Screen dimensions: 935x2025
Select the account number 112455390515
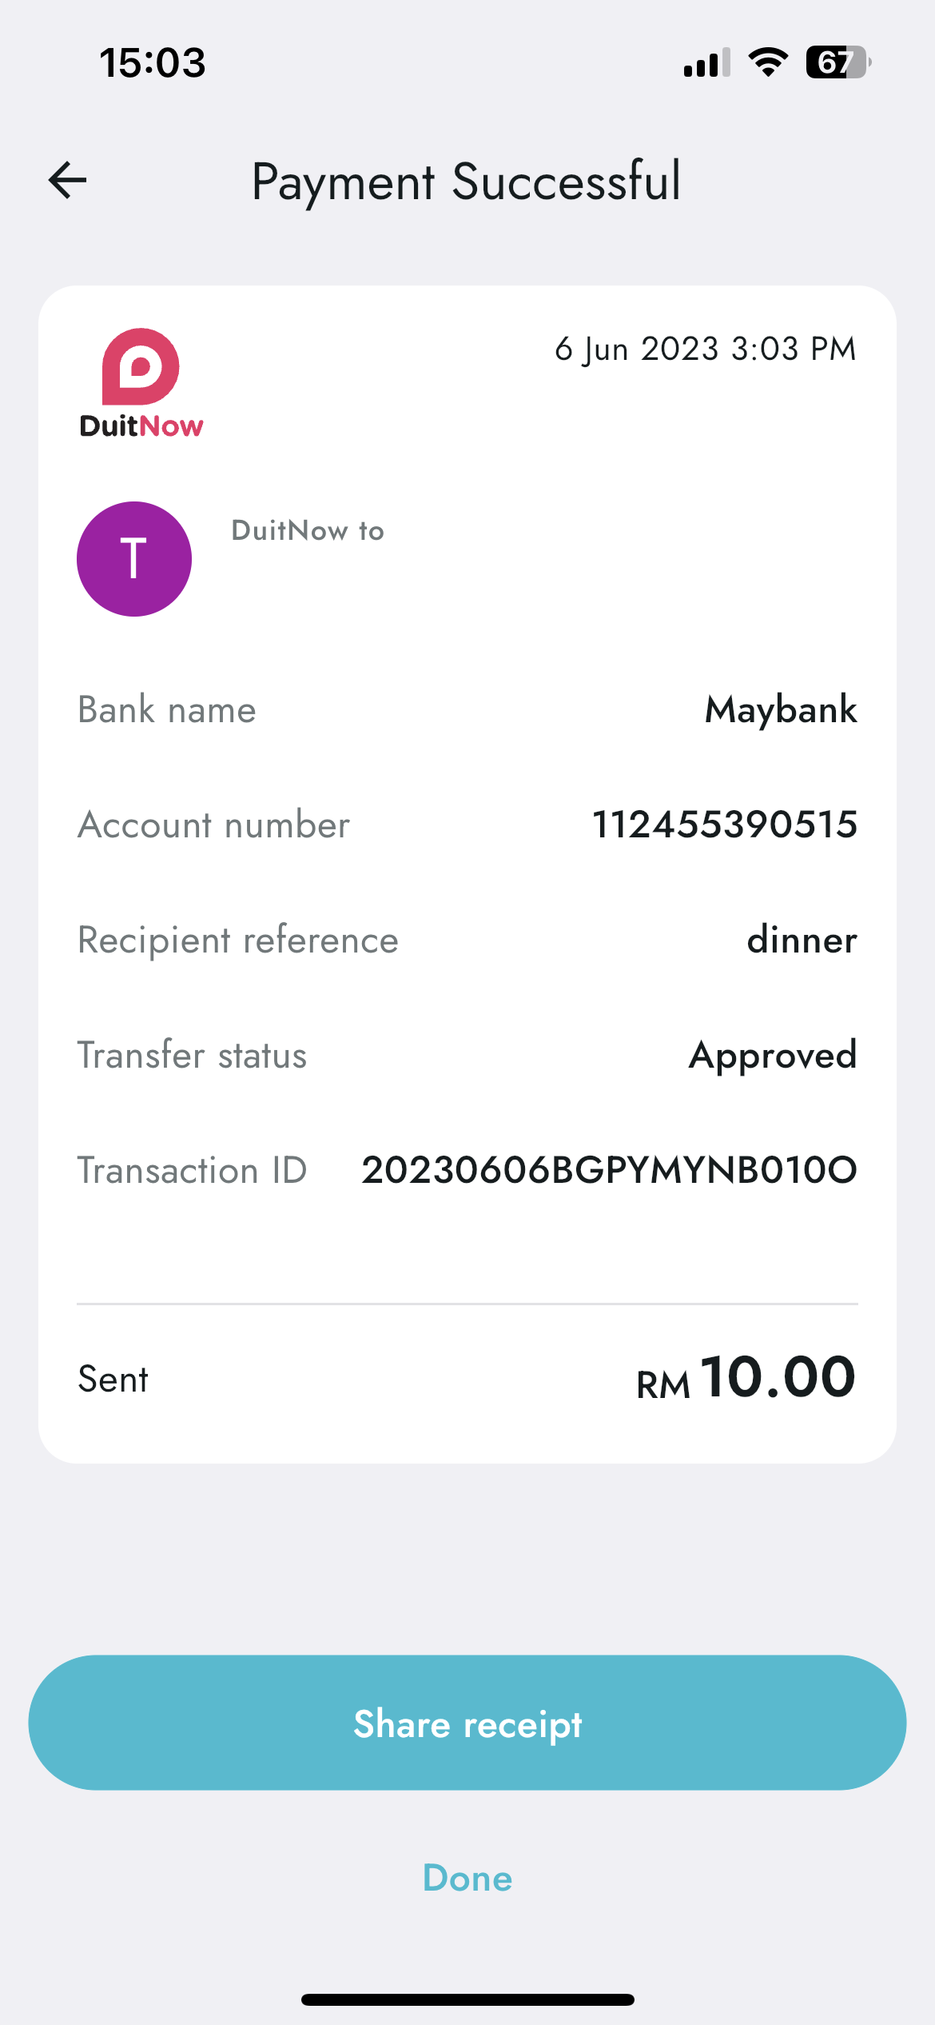point(725,825)
